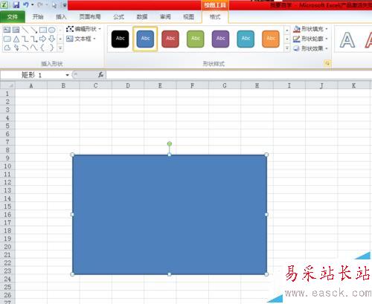Click the Excel application icon at top-left

(x=4, y=4)
